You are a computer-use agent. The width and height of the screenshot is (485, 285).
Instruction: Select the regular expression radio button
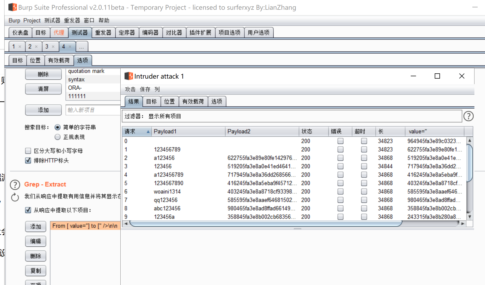point(57,137)
